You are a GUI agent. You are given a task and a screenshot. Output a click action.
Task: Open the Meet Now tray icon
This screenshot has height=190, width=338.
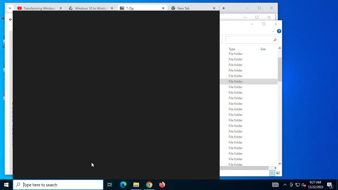point(291,185)
